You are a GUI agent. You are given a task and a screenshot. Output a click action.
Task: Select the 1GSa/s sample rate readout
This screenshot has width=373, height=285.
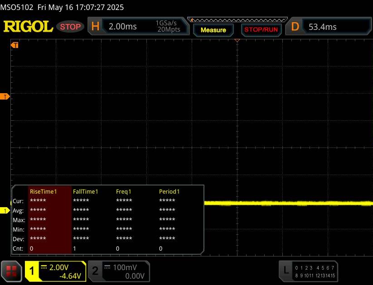pos(166,23)
